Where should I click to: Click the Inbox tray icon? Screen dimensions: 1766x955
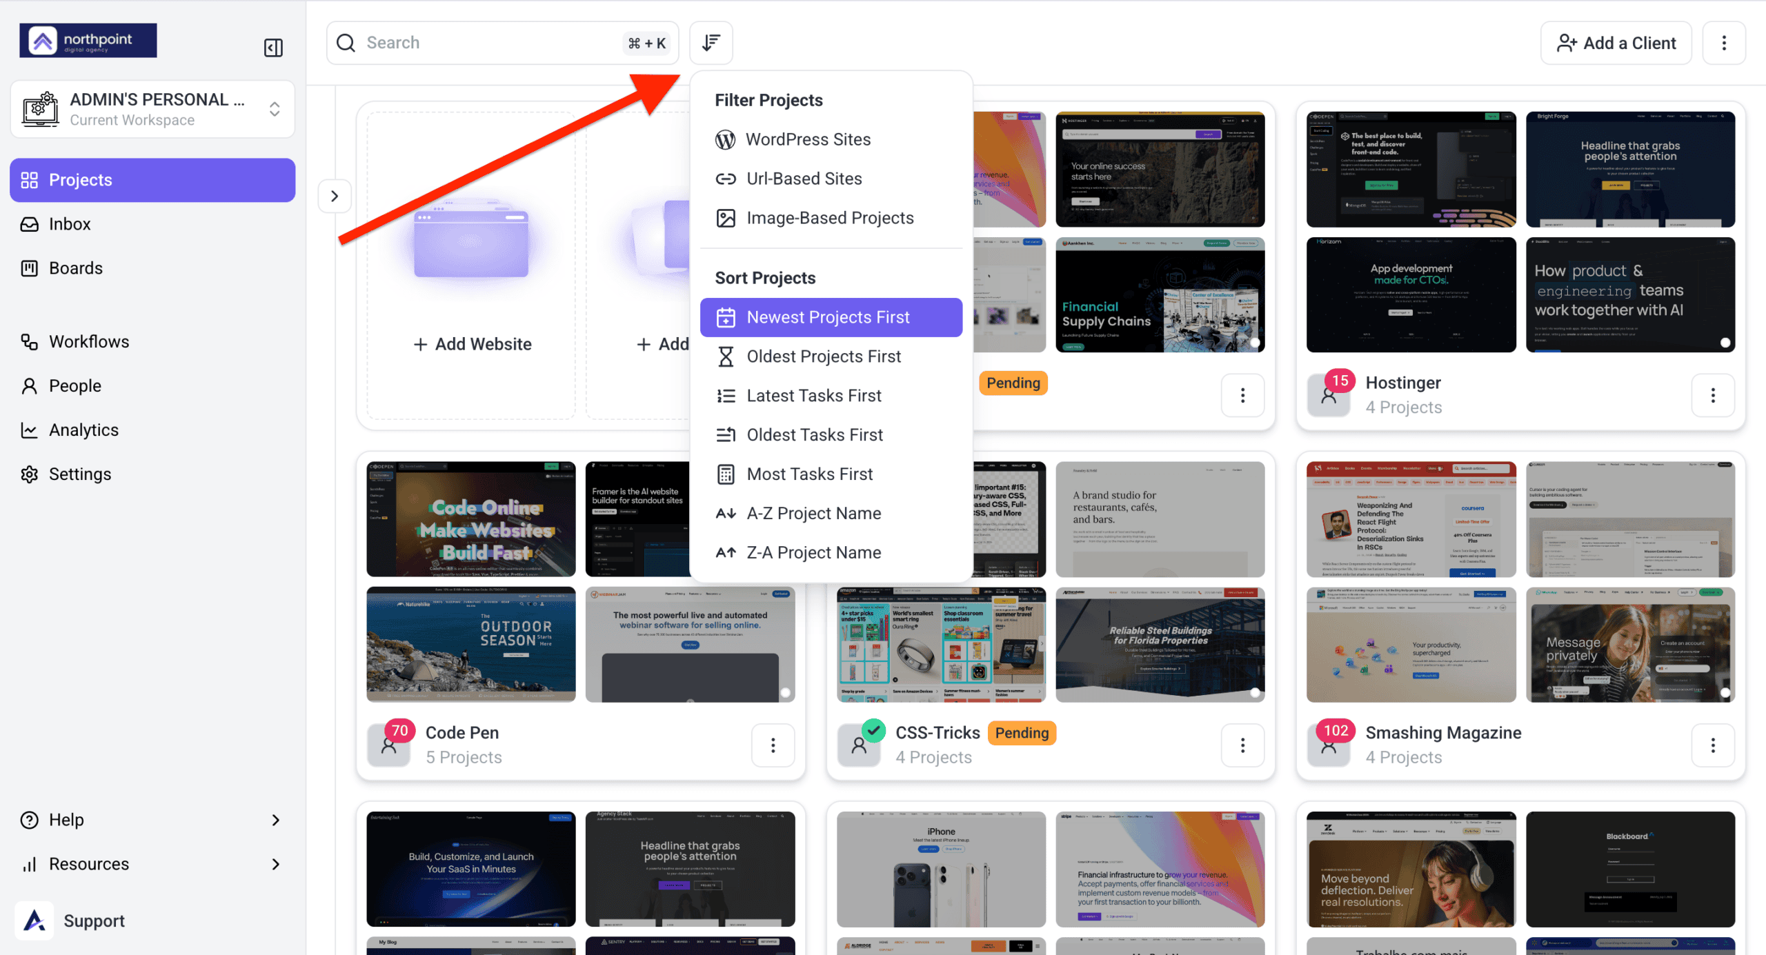click(30, 224)
